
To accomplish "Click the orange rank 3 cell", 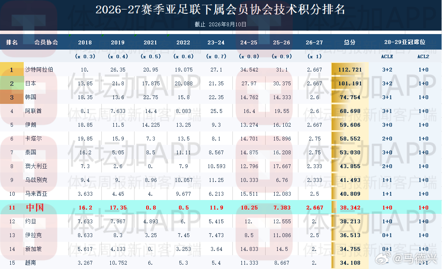I will [12, 97].
